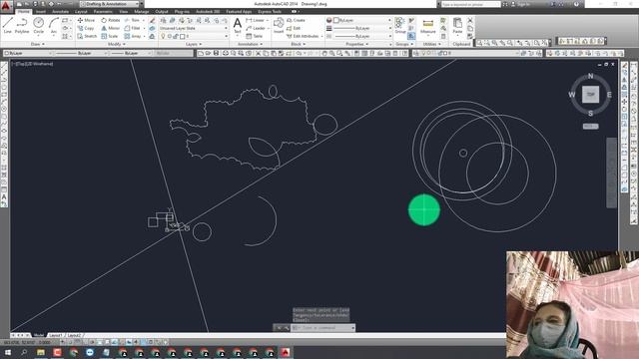Click ViewCube North compass label
This screenshot has width=639, height=359.
coord(590,76)
